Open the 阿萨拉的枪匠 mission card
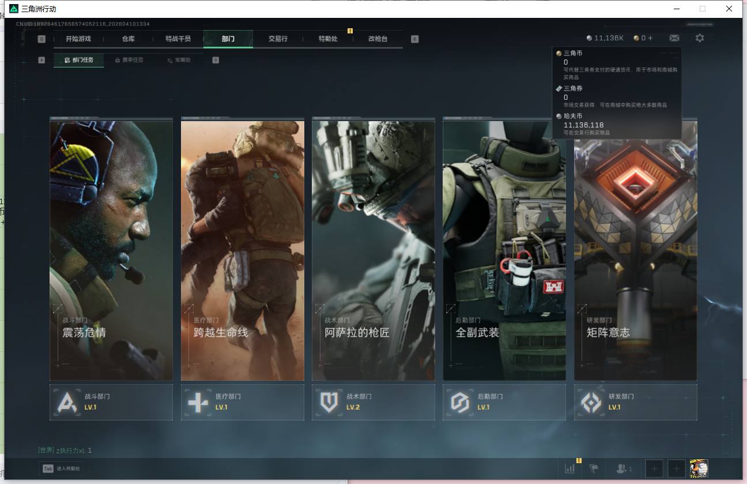Image resolution: width=747 pixels, height=484 pixels. [373, 249]
